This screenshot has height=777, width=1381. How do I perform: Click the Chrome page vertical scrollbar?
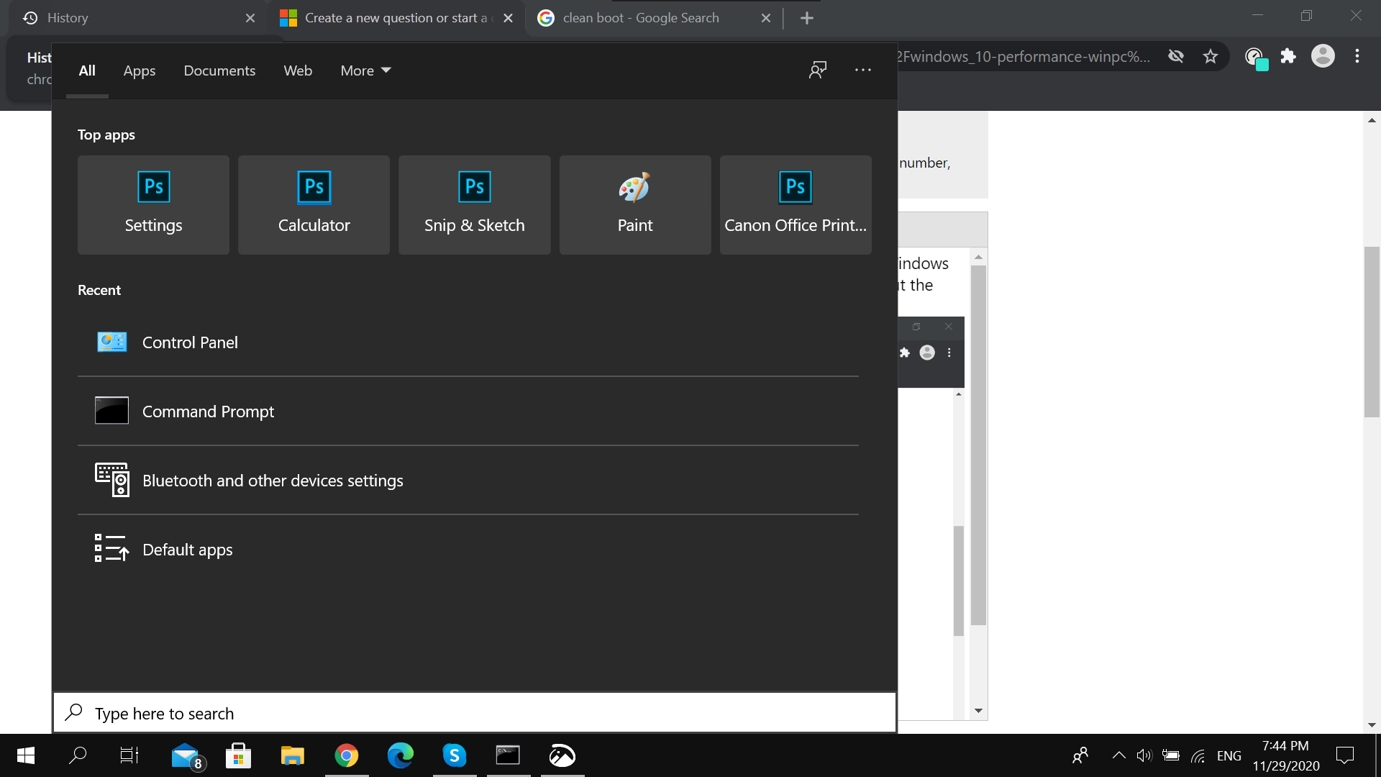(x=1372, y=332)
